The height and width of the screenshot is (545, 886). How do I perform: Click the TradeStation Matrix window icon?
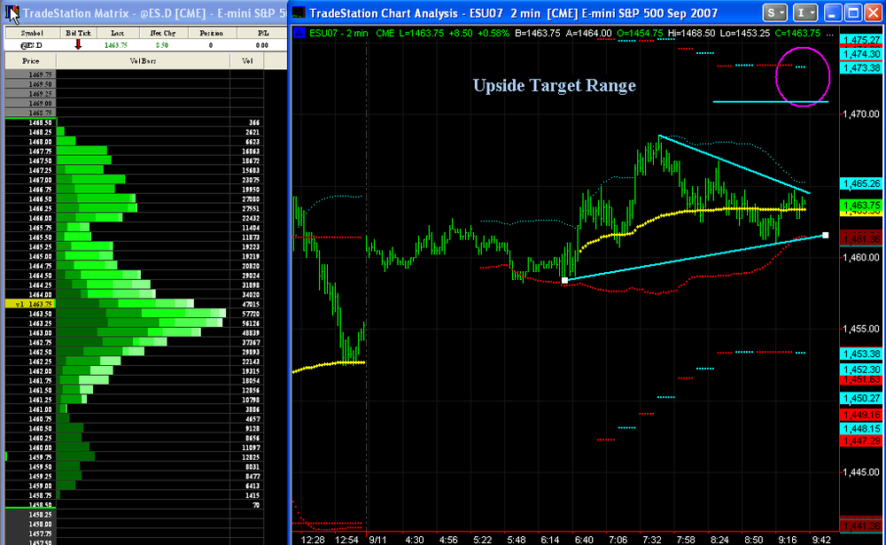coord(12,13)
